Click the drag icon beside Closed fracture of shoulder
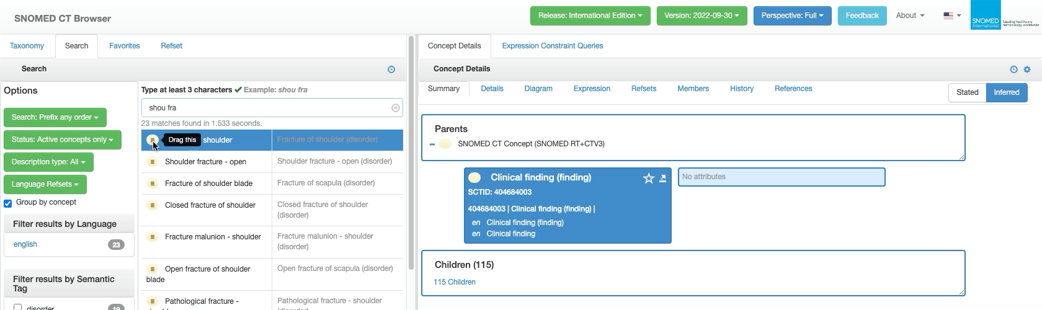The width and height of the screenshot is (1042, 310). [153, 205]
